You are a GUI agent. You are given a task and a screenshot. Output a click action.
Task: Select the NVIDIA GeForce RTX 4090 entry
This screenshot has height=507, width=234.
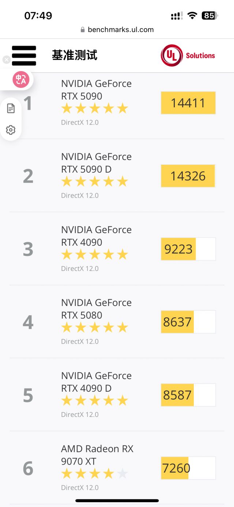click(x=96, y=236)
